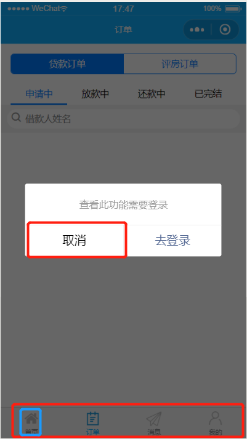This screenshot has width=247, height=439.
Task: Open the mini program three-dot menu
Action: pos(197,30)
